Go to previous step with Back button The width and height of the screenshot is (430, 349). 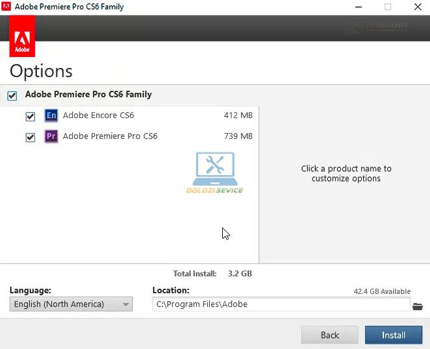tap(329, 335)
